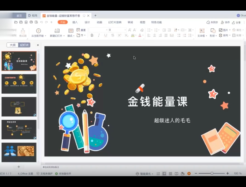Toggle bold formatting
The width and height of the screenshot is (246, 187).
(x=92, y=35)
